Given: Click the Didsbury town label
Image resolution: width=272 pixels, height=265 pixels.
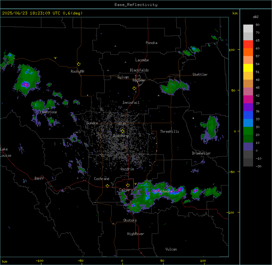Looking at the screenshot, I should point(121,136).
